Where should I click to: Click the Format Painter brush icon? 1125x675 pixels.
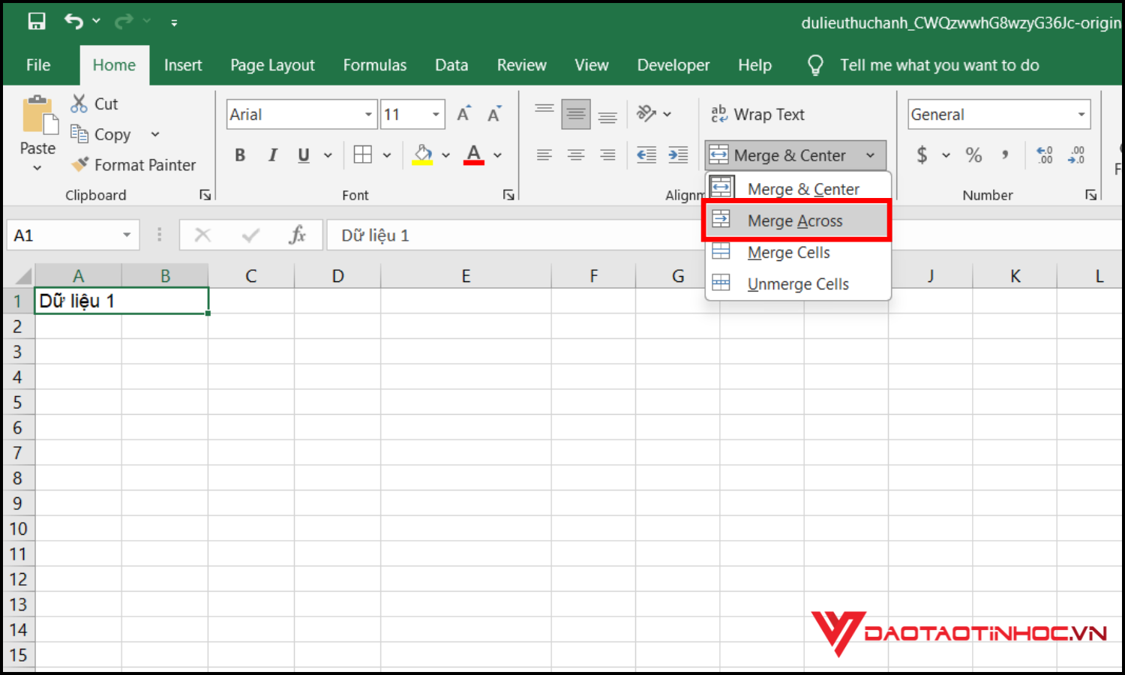(80, 164)
